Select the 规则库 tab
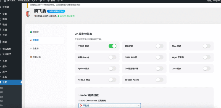Image resolution: width=221 pixels, height=108 pixels. point(46,40)
